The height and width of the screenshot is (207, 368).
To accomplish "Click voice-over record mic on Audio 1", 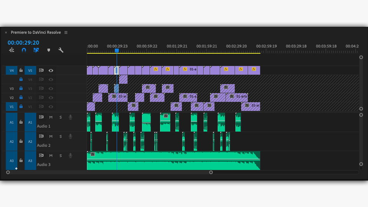I will click(x=70, y=117).
